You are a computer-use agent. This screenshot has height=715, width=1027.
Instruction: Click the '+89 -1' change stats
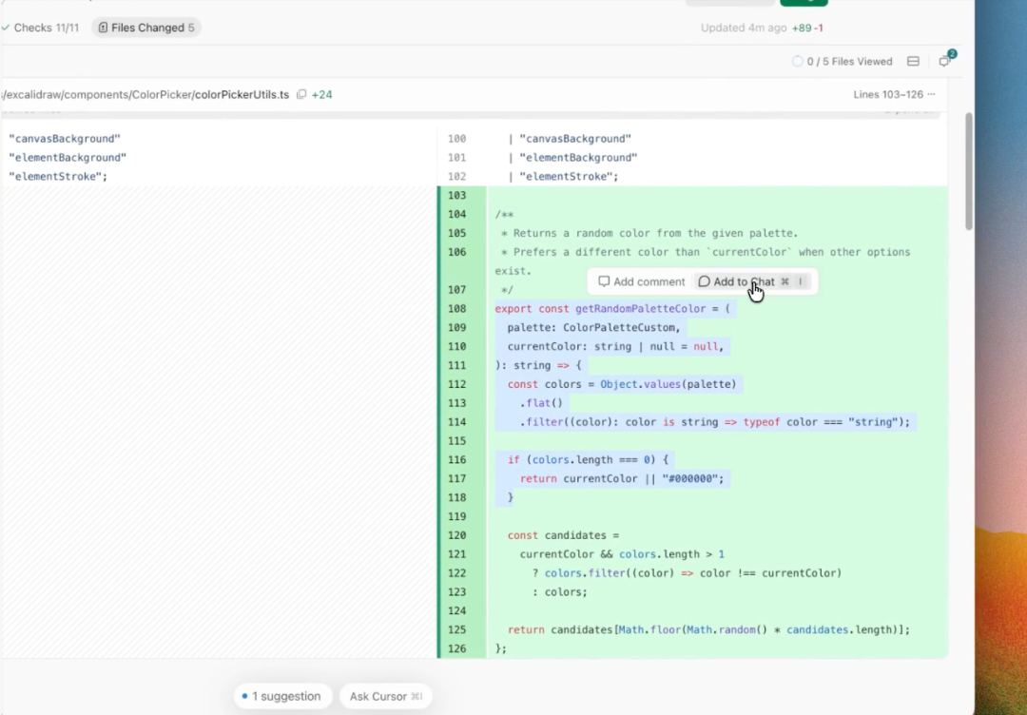pos(807,28)
